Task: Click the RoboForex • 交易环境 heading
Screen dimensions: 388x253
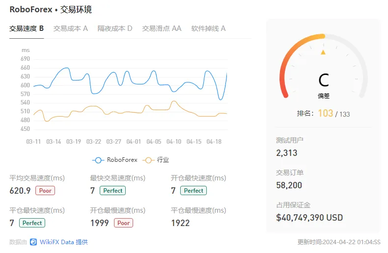Action: click(x=51, y=10)
